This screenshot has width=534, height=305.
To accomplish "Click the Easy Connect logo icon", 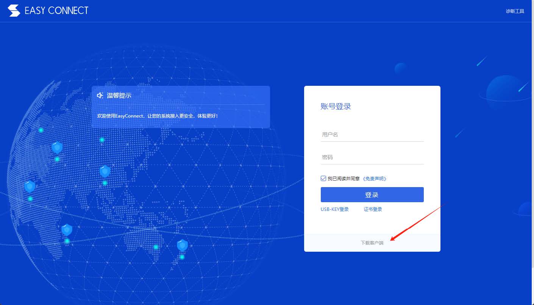I will (14, 11).
